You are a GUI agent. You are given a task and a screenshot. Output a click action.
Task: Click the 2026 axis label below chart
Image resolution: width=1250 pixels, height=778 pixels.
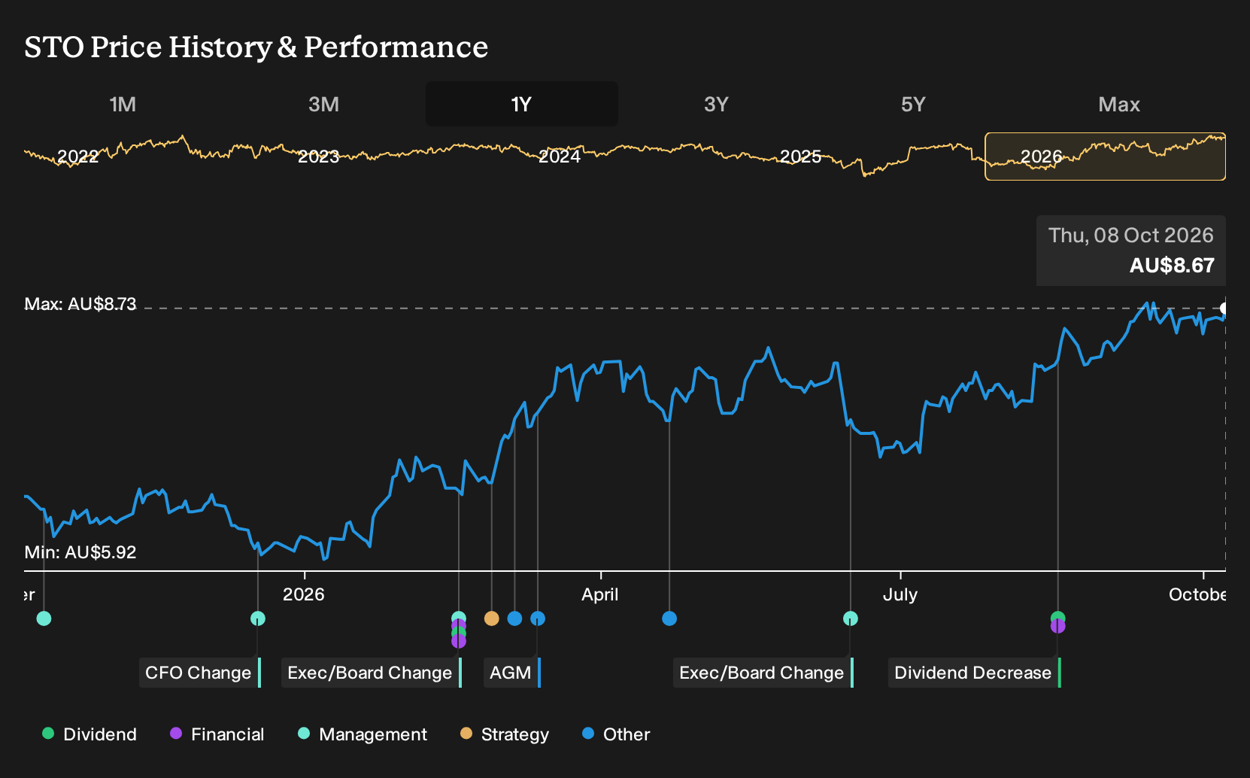click(304, 594)
